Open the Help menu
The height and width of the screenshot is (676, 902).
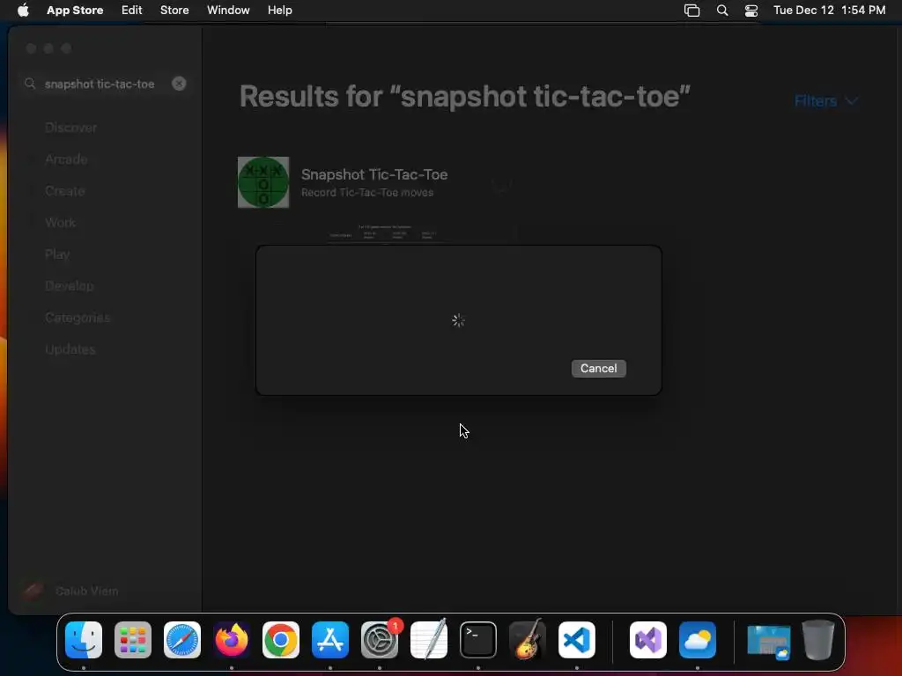click(280, 11)
